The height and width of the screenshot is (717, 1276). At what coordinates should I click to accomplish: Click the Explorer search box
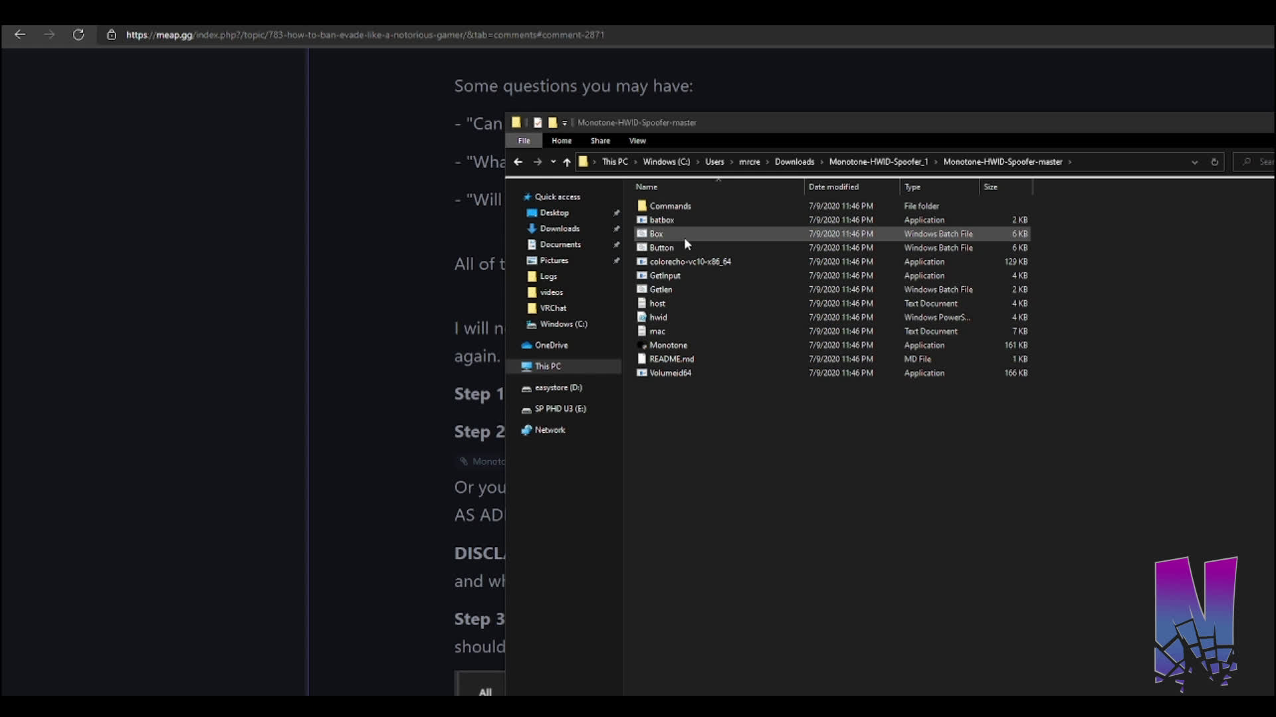click(x=1259, y=162)
